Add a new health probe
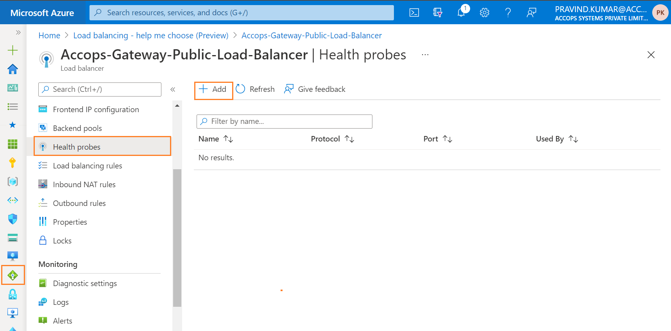The image size is (671, 331). click(x=213, y=90)
